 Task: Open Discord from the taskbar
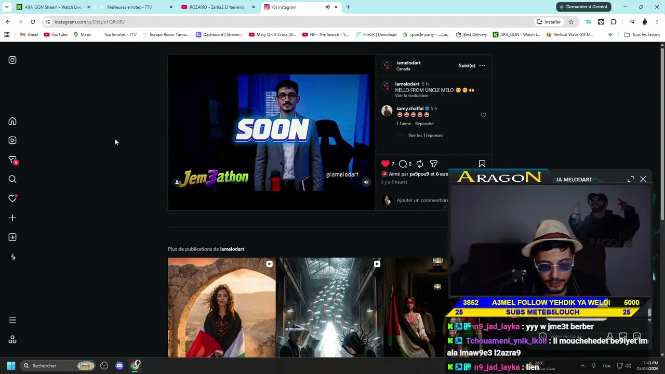coord(119,366)
